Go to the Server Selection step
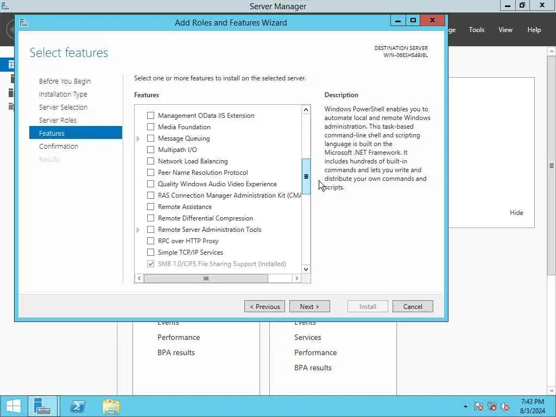The width and height of the screenshot is (556, 417). pos(63,107)
